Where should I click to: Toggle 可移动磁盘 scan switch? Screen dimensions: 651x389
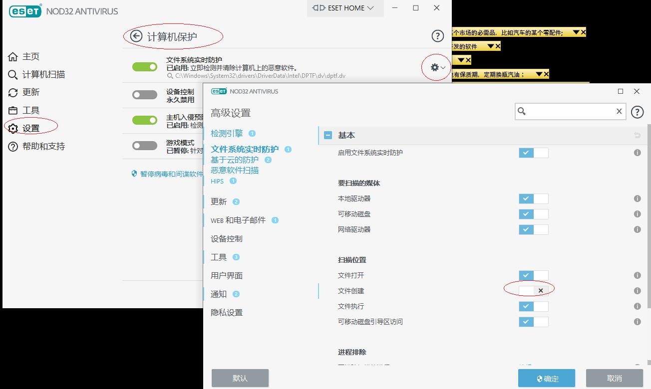(534, 214)
